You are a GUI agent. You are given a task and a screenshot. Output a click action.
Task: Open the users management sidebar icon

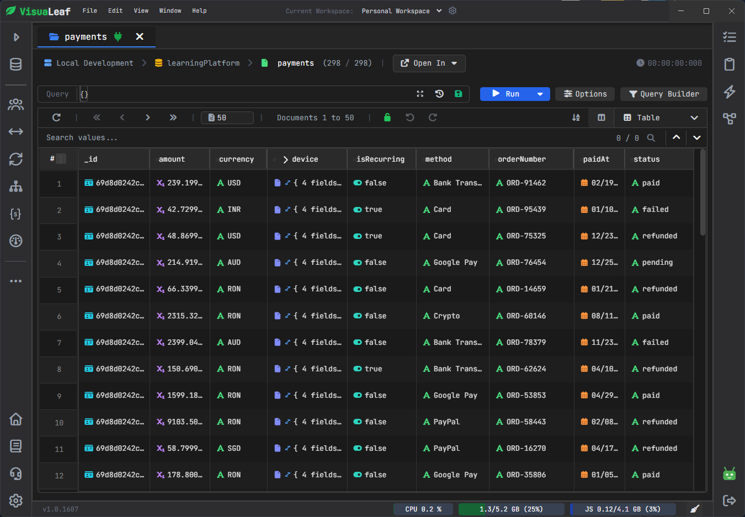pyautogui.click(x=16, y=104)
